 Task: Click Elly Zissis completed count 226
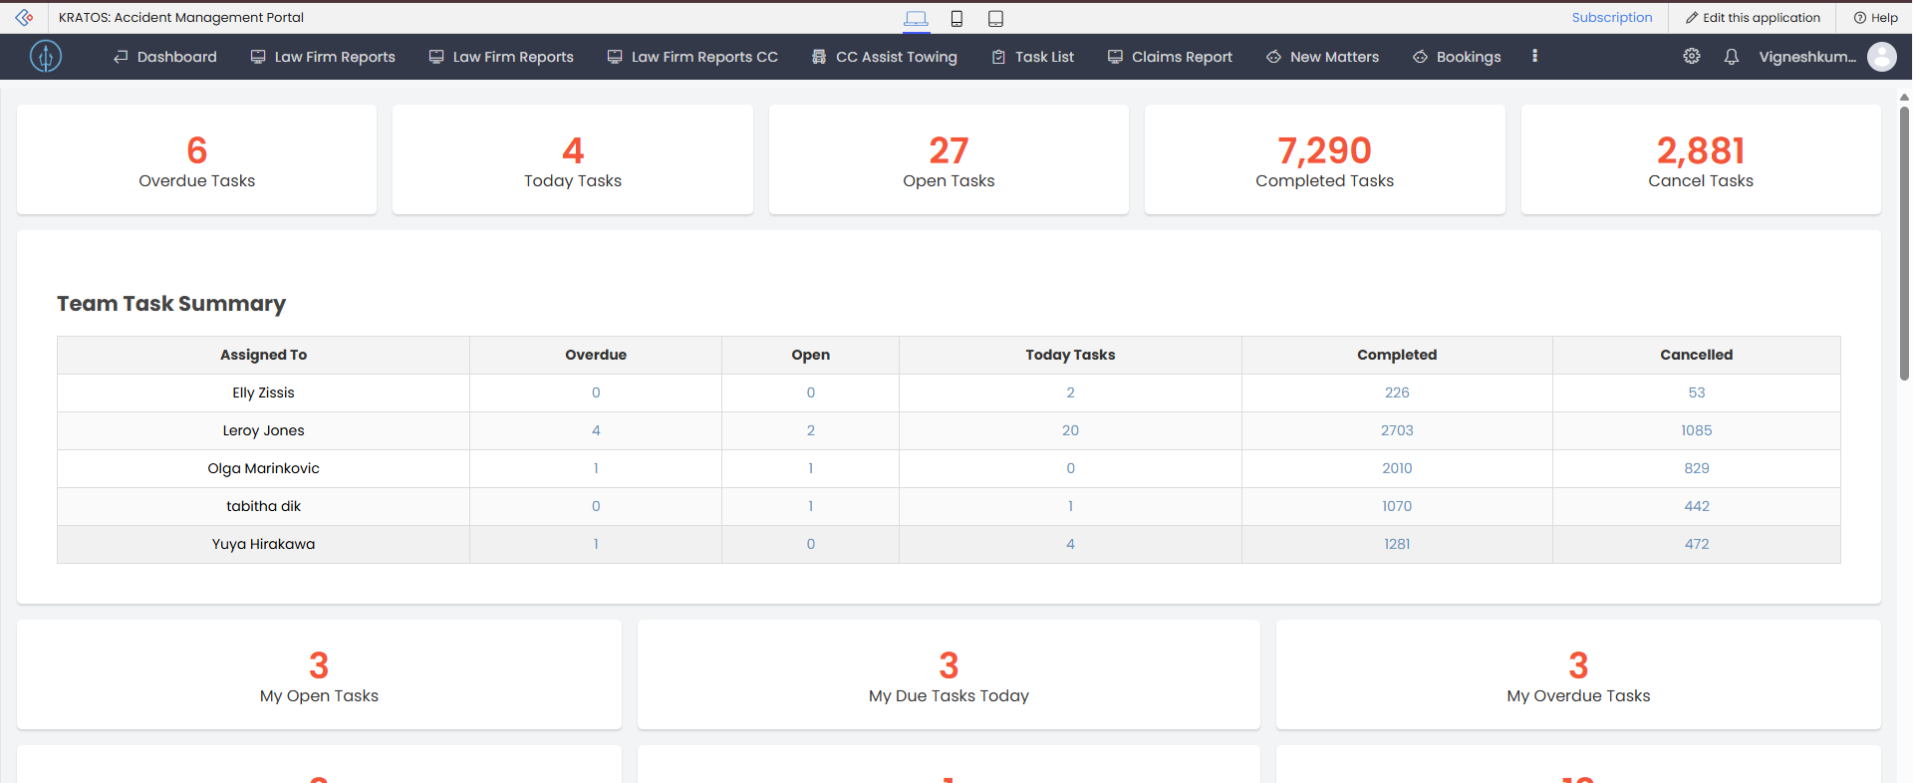[1397, 392]
